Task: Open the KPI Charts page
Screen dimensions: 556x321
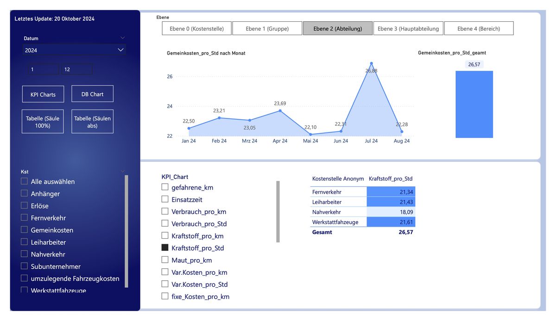Action: 43,94
